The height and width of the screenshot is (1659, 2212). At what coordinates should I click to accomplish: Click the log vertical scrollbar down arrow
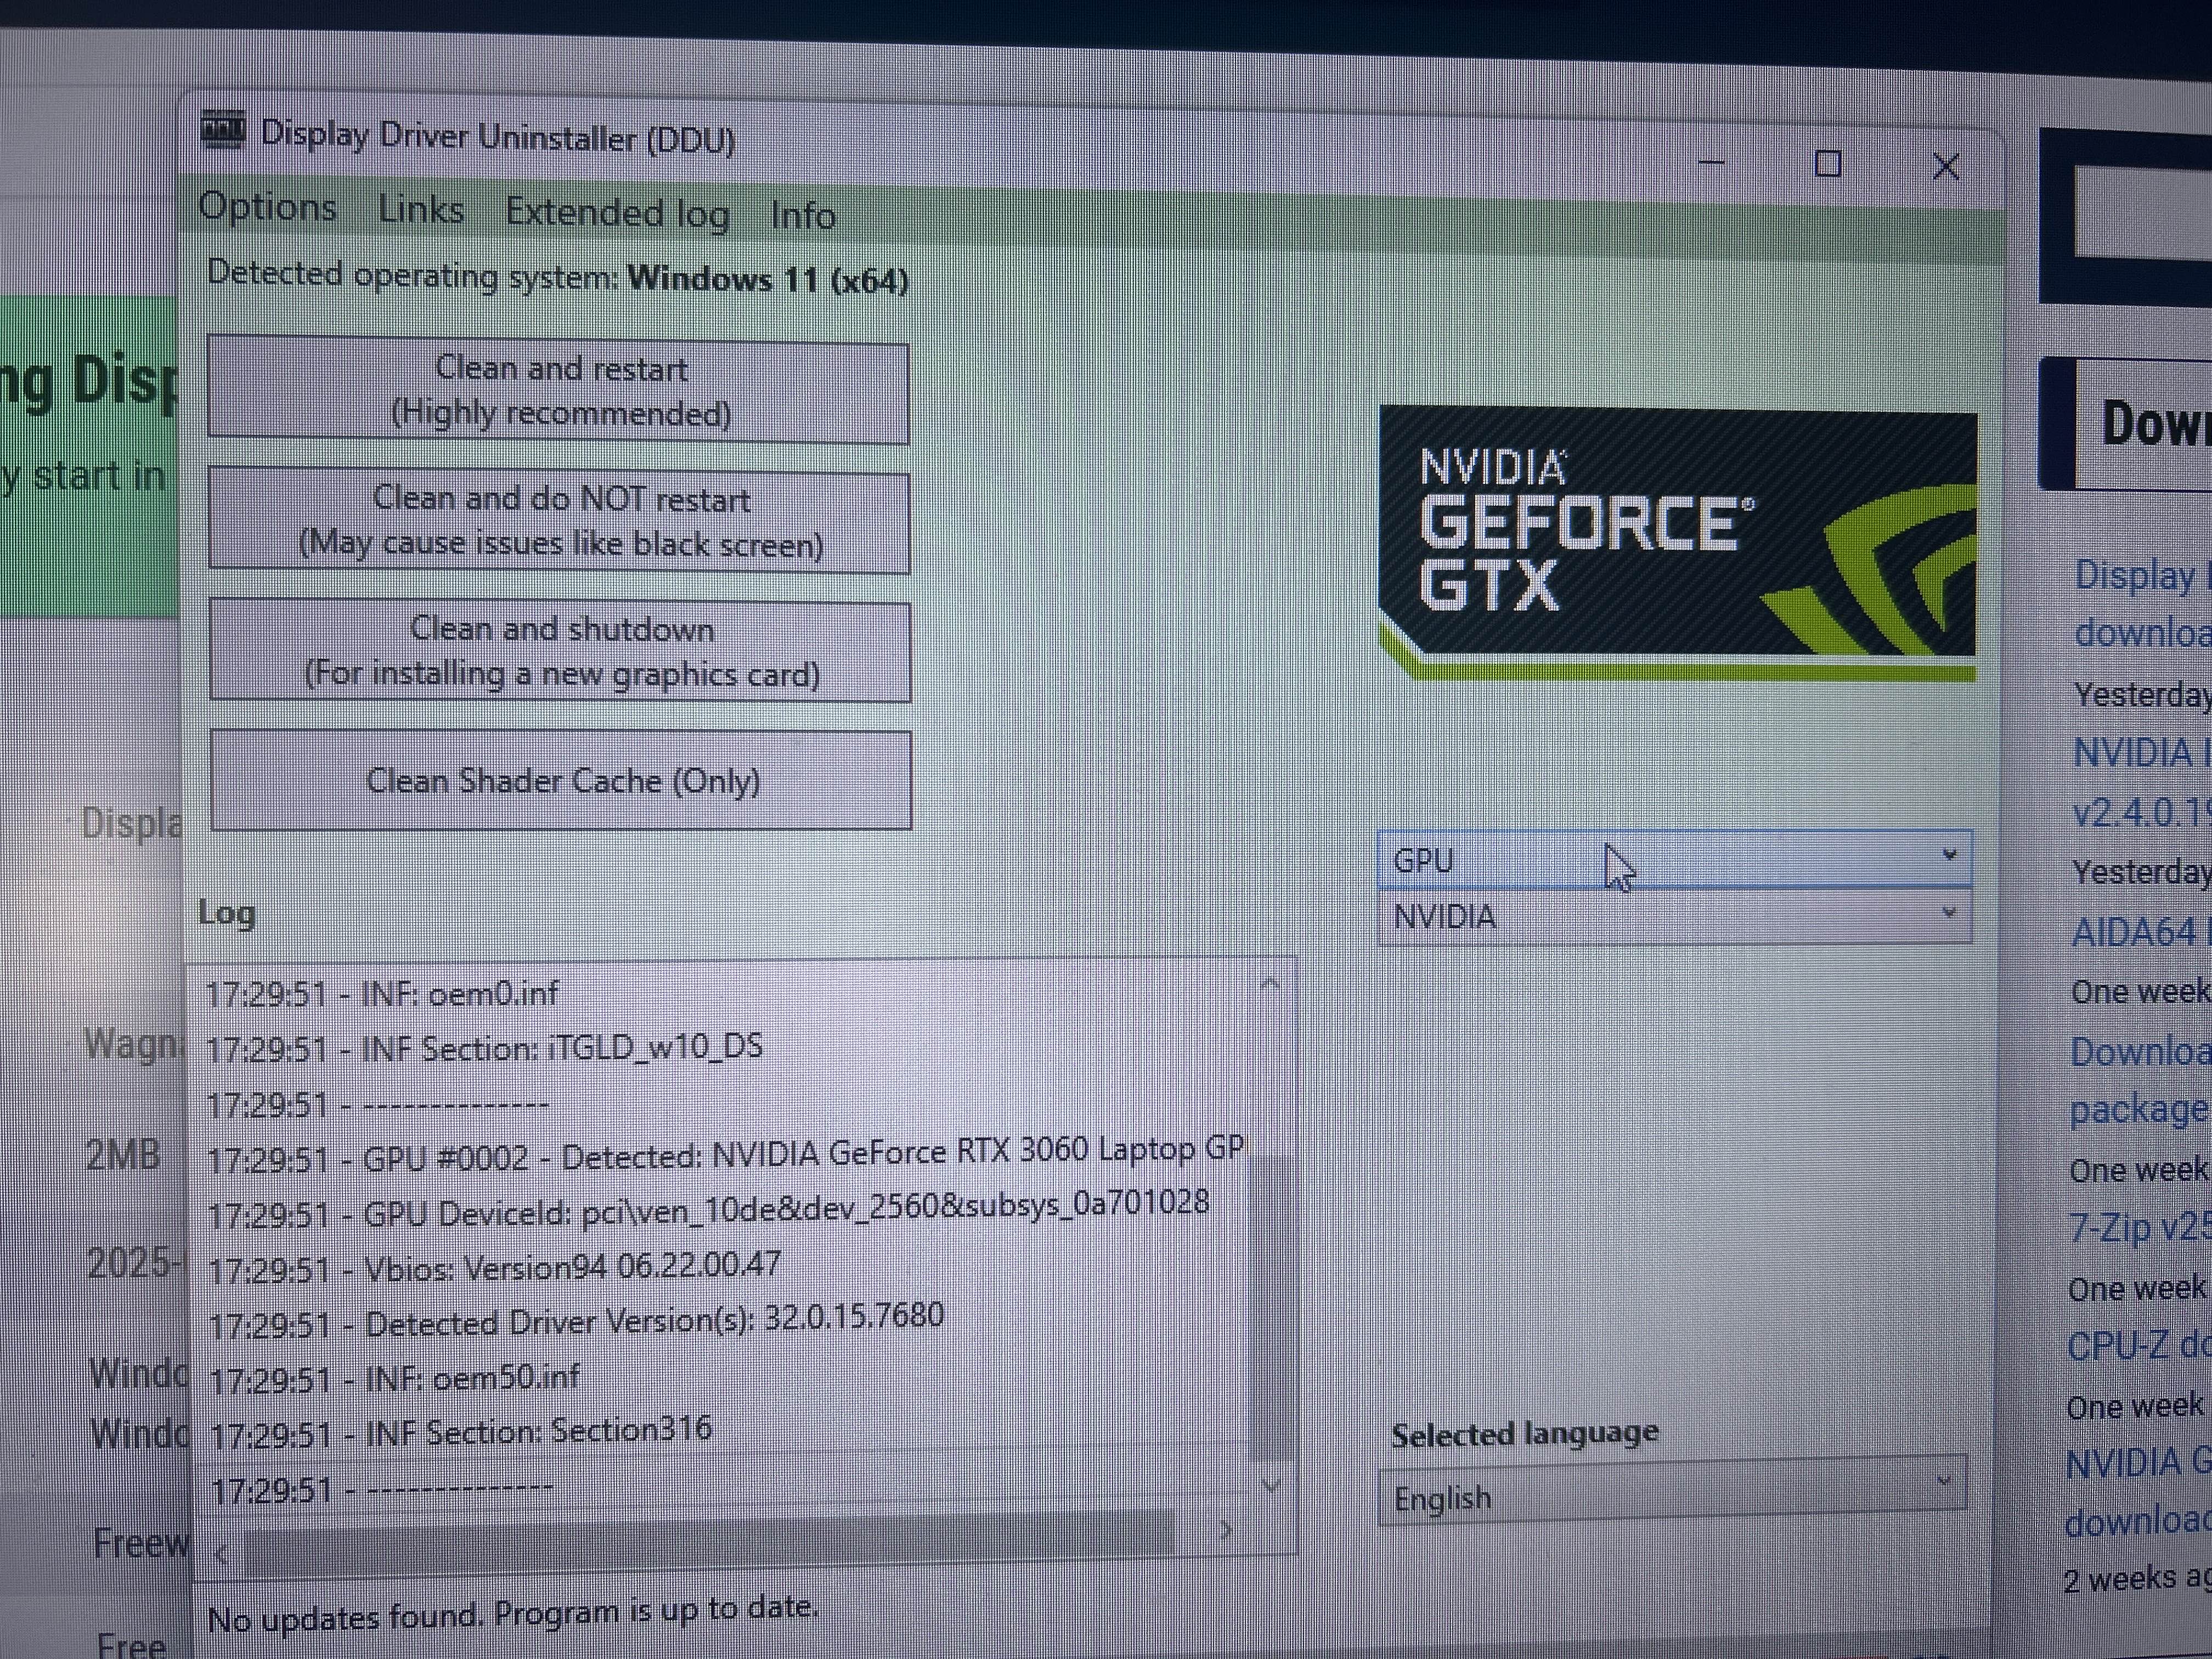tap(1270, 1486)
